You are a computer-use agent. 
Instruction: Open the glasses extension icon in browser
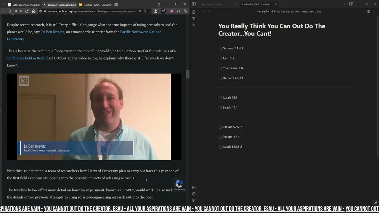179,11
